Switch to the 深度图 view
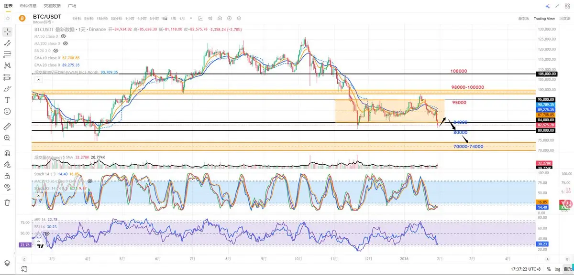Viewport: 574px width, 275px height. click(564, 18)
